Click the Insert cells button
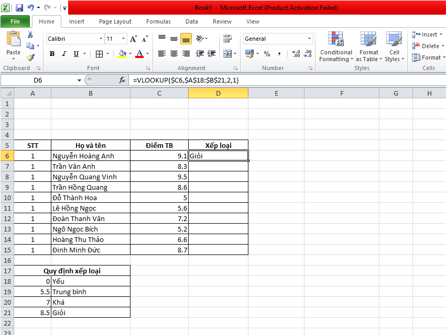Screen dimensions: 446x335 (427, 34)
